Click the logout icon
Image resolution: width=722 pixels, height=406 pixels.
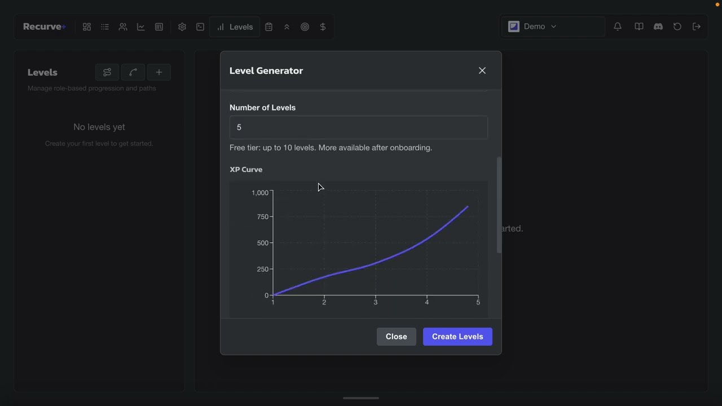pos(697,27)
